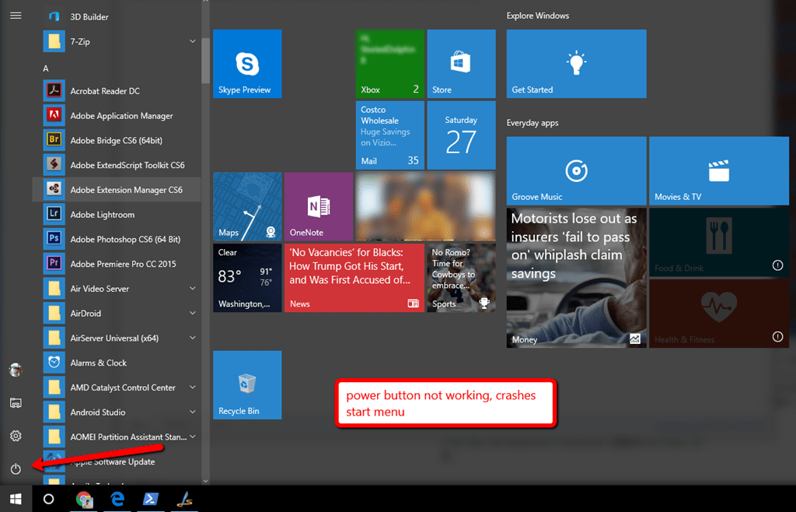The height and width of the screenshot is (512, 796).
Task: Open Windows PowerShell from the taskbar
Action: pyautogui.click(x=151, y=499)
